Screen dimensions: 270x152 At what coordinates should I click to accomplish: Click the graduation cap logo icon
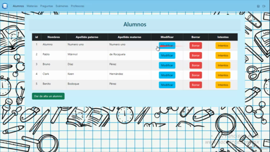tap(5, 6)
